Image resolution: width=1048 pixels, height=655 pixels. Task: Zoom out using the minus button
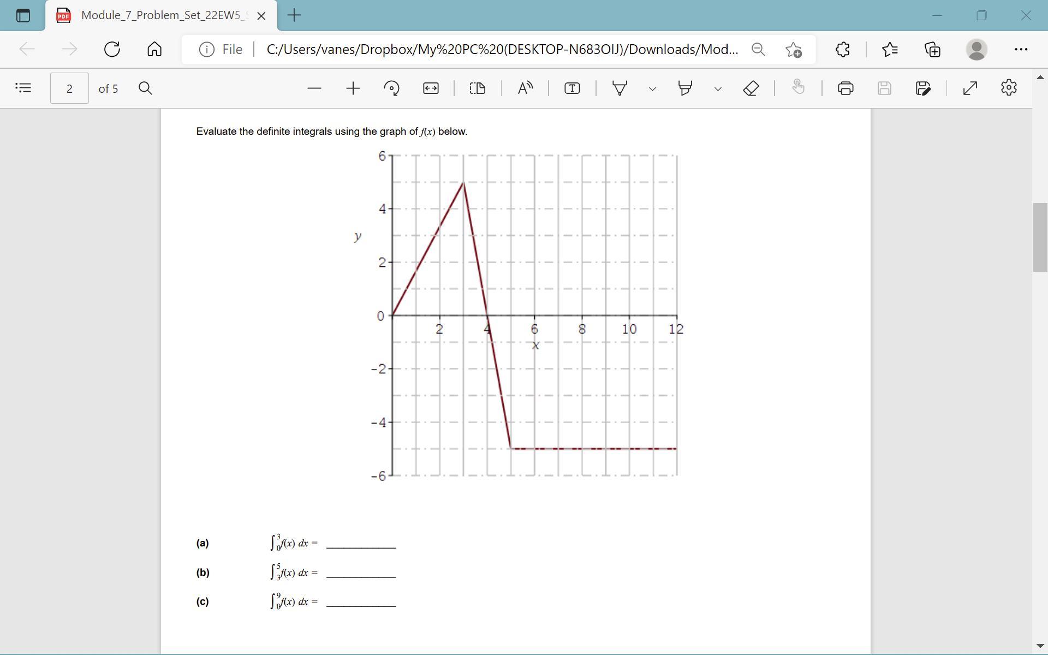(x=314, y=88)
